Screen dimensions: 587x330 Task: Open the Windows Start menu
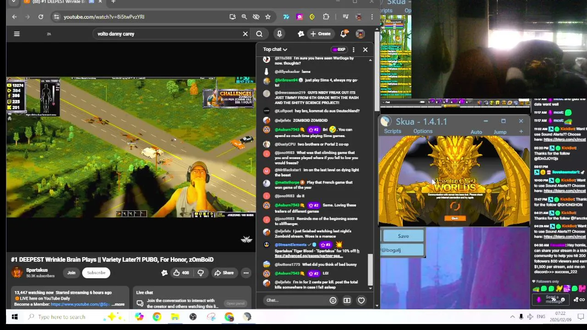pos(14,317)
